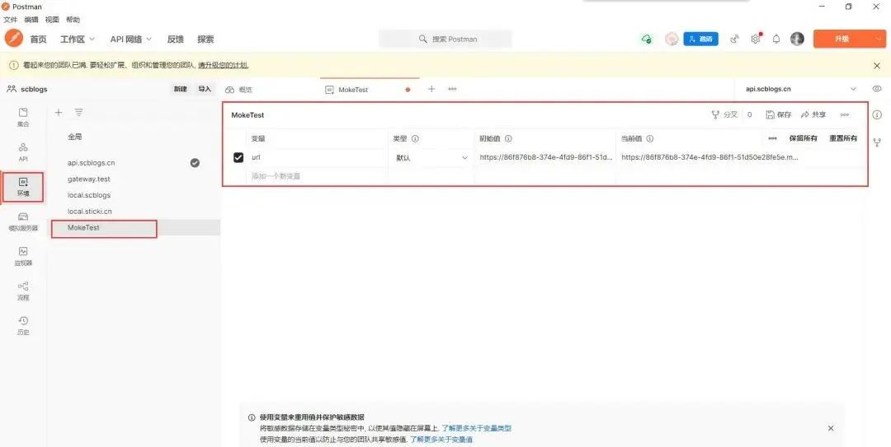The height and width of the screenshot is (447, 891).
Task: Click the Fork button for MokeTest
Action: 724,114
